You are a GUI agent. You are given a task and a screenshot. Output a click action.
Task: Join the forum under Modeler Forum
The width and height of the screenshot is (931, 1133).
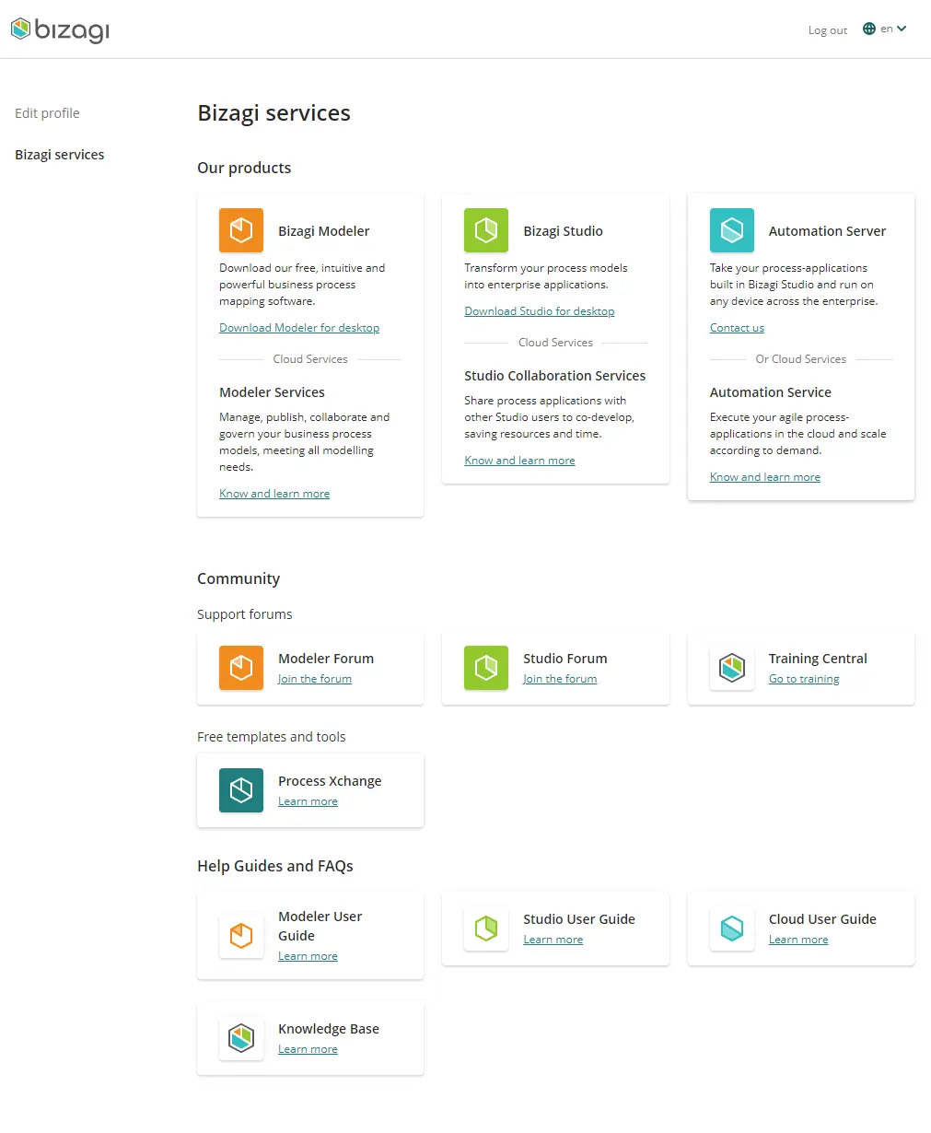(x=315, y=679)
